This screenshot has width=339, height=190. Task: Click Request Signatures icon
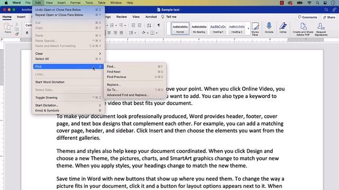coord(321,29)
